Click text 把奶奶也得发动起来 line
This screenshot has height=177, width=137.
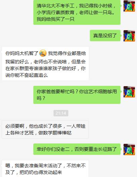(x=41, y=172)
